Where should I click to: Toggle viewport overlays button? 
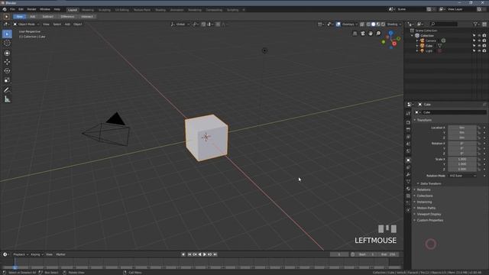point(338,24)
